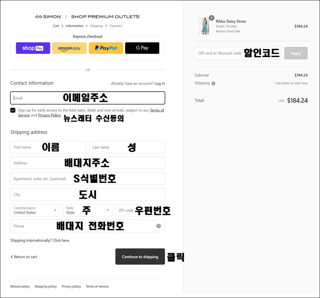Open Refund policy footer link
Viewport: 320px width, 298px height.
tap(20, 286)
